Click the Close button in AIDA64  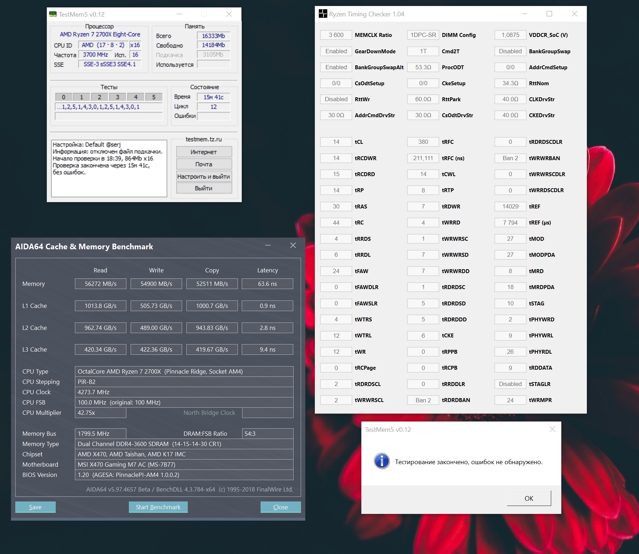click(280, 507)
